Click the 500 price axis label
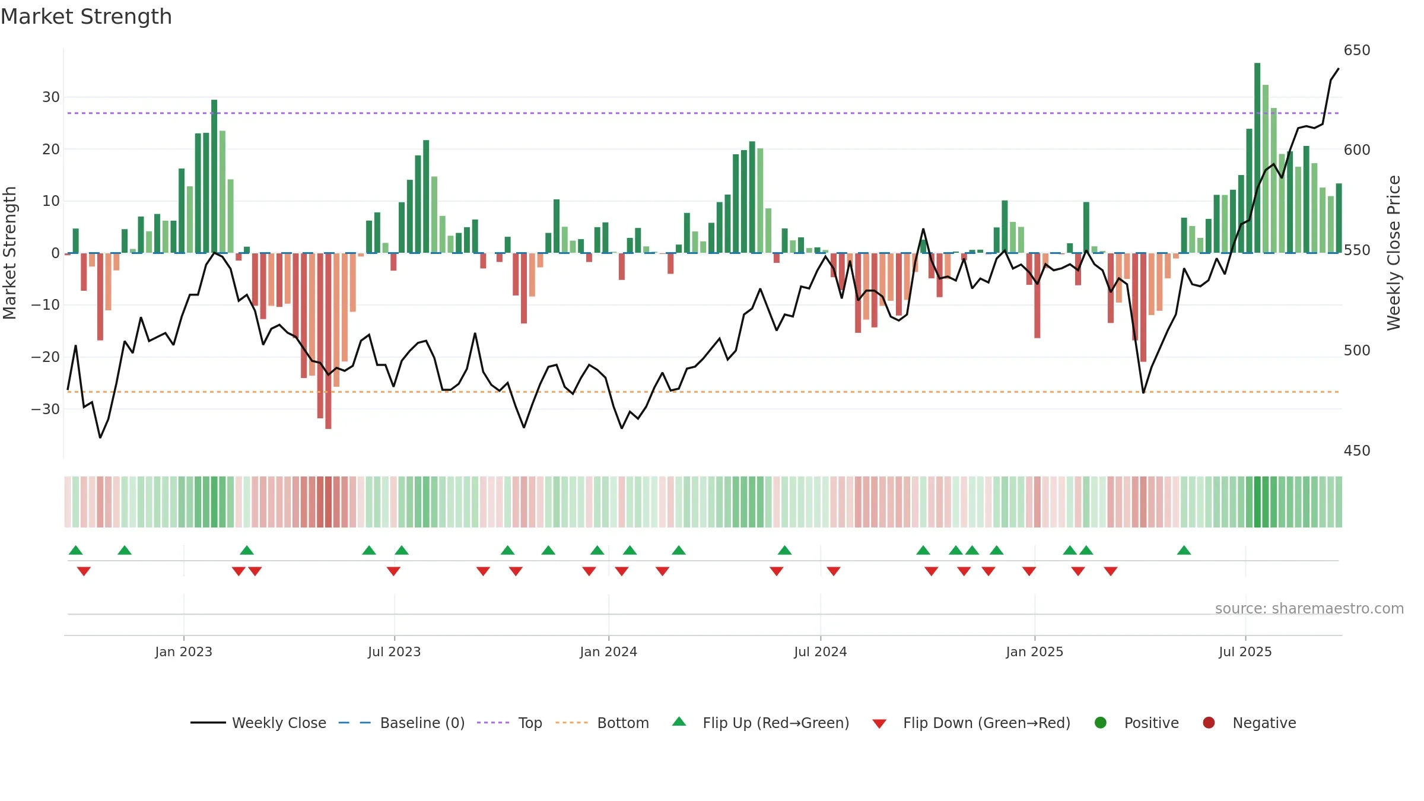The image size is (1424, 801). pos(1357,351)
